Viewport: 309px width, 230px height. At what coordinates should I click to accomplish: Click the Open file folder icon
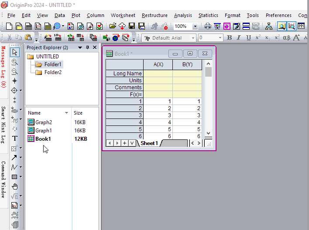113,27
